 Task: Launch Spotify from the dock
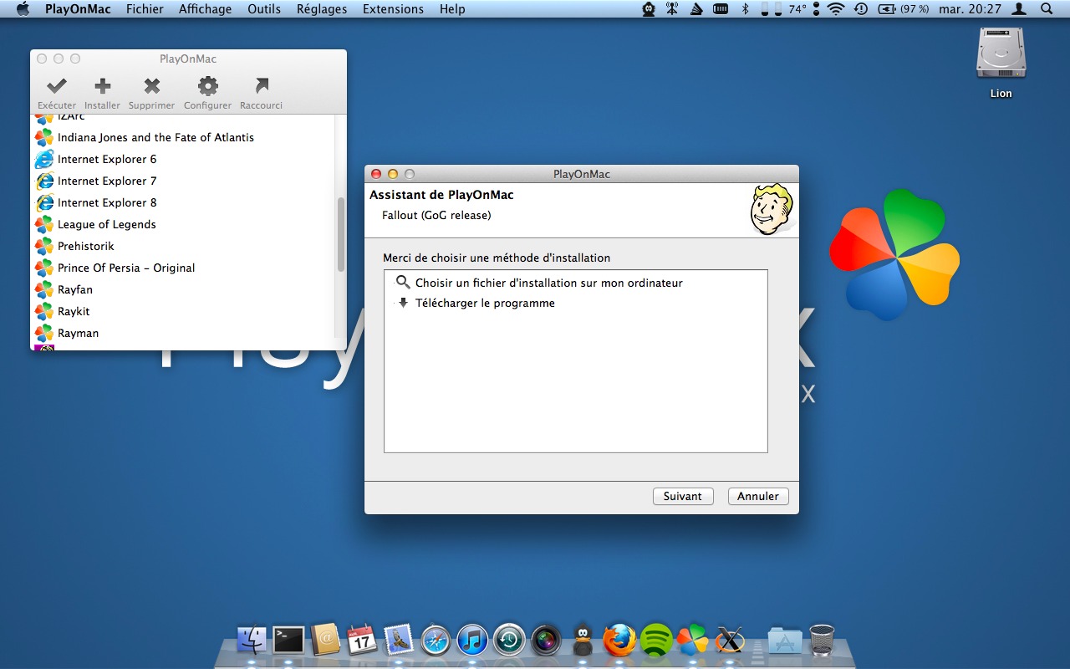[x=656, y=641]
